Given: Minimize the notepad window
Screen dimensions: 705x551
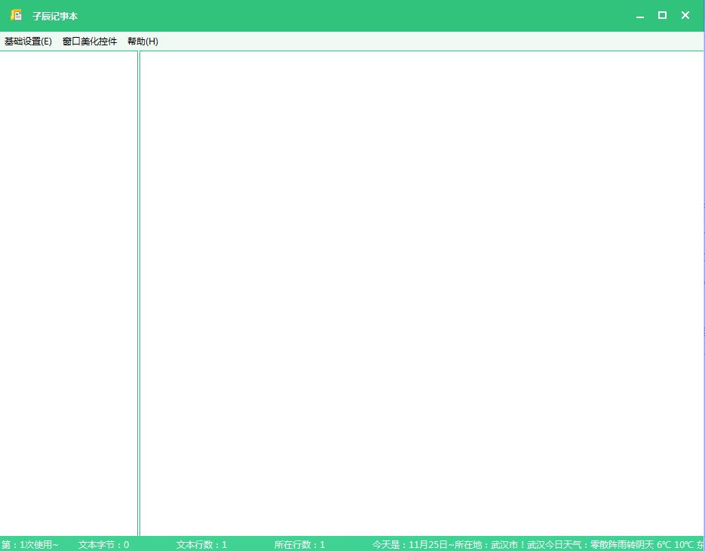Looking at the screenshot, I should (640, 16).
